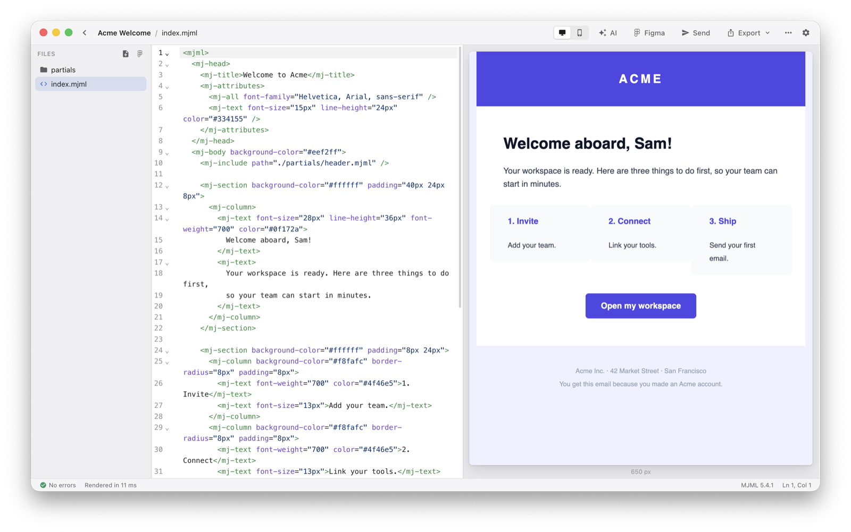The image size is (851, 532).
Task: Select index.mjml in the file list
Action: (91, 84)
